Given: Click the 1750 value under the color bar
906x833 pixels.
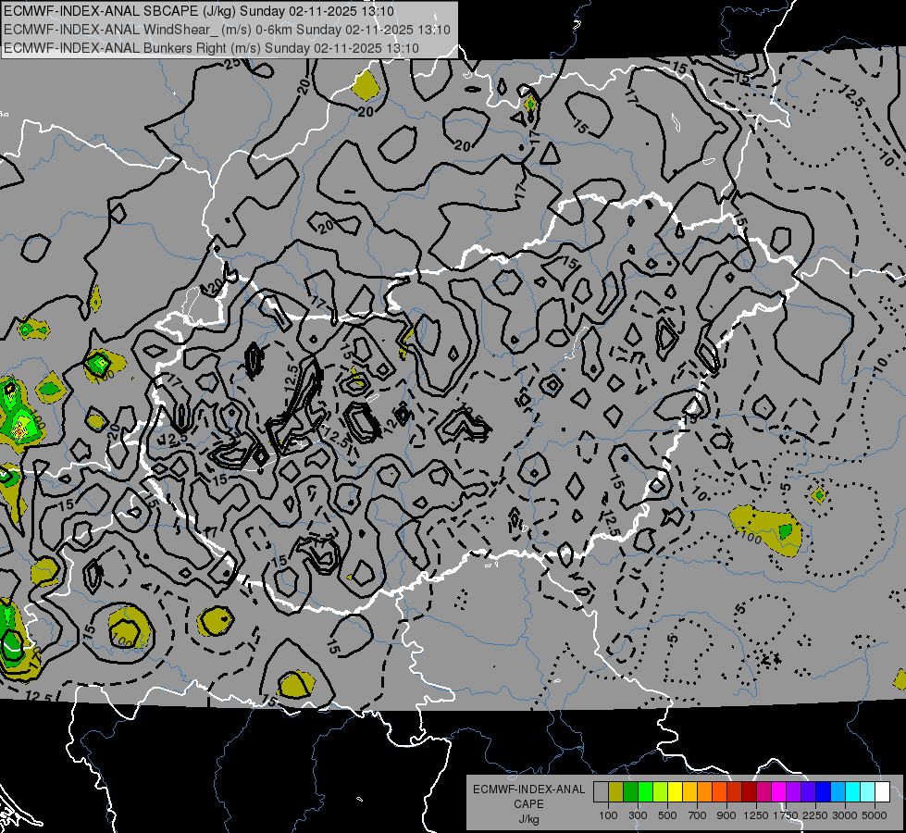Looking at the screenshot, I should 786,815.
